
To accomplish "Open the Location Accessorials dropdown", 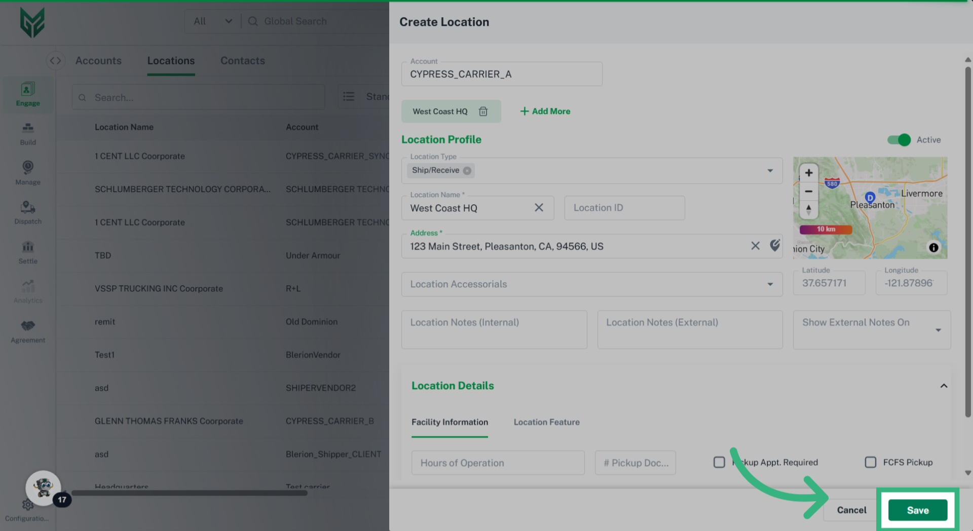I will 770,284.
